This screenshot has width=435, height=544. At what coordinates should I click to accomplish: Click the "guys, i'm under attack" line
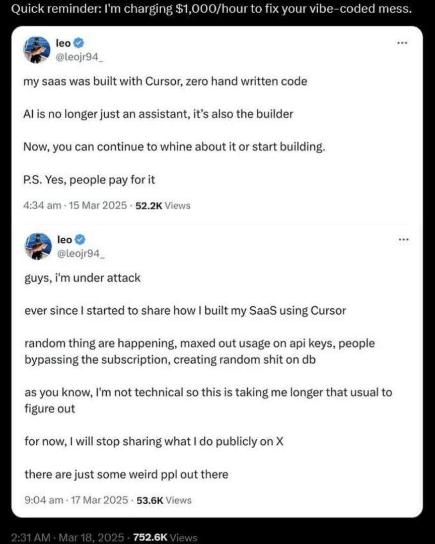coord(83,278)
